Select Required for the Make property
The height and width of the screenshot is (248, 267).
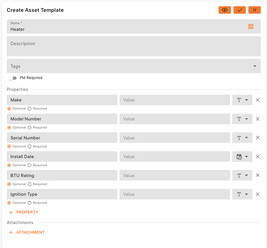click(x=29, y=109)
